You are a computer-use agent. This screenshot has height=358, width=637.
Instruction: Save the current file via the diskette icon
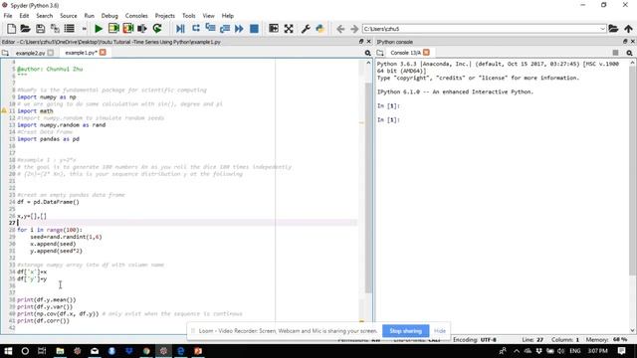[40, 29]
